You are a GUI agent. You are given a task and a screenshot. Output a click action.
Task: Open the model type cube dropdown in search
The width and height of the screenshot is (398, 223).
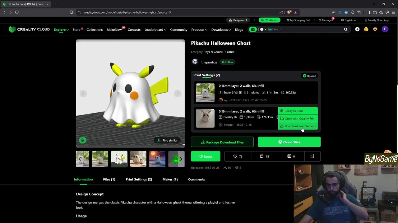(263, 29)
